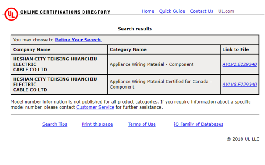Open Terms of Use link
Screen dimensions: 265x165
142,124
